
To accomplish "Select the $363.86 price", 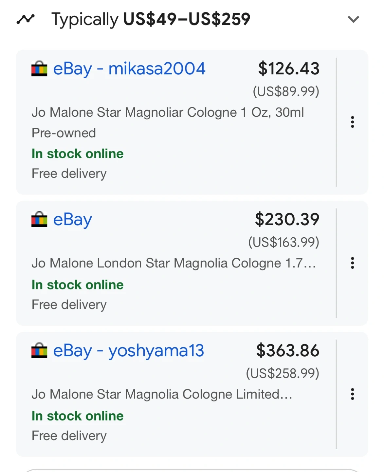I will coord(287,351).
